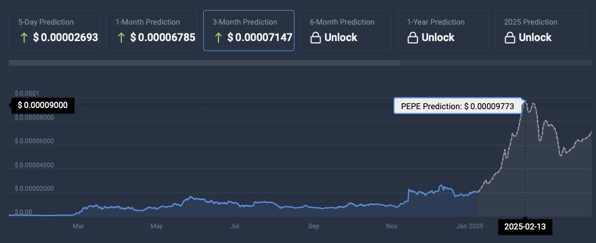Click the Sep label on the time axis
The image size is (596, 243).
coord(313,227)
